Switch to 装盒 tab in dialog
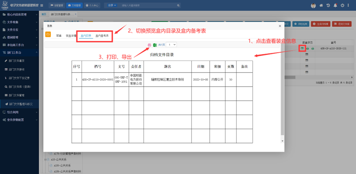356x174 pixels. [59, 35]
